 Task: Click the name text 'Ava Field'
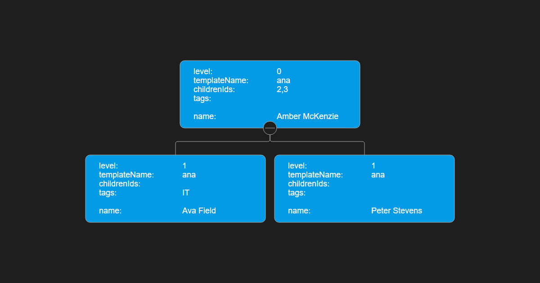[199, 211]
